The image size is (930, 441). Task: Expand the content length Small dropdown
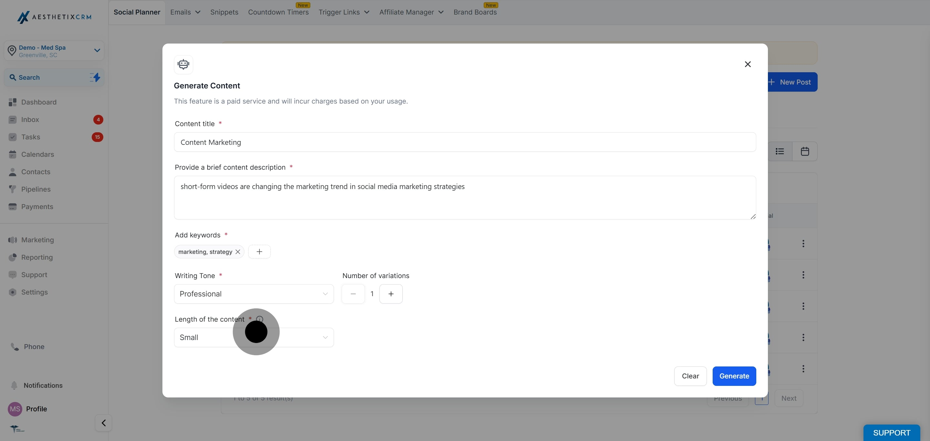[307, 337]
